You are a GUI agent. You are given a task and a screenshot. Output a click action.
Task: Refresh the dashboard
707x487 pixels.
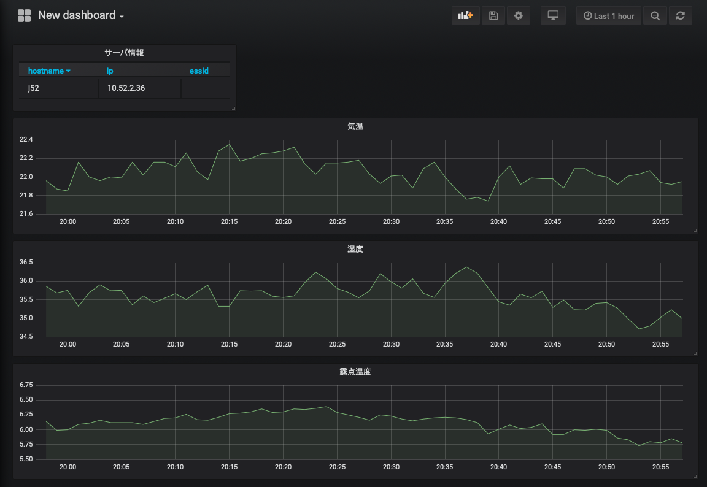point(680,16)
